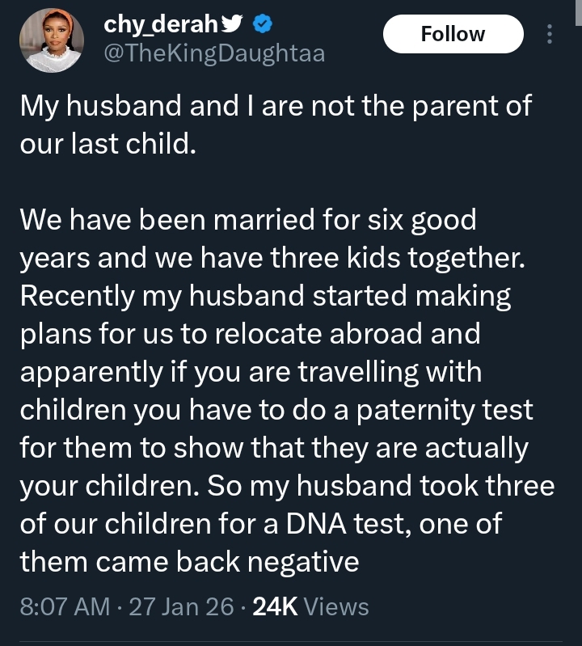The image size is (582, 646).
Task: Click the line "for them to show that they"
Action: pyautogui.click(x=273, y=447)
